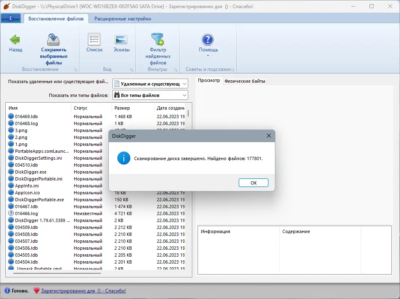The height and width of the screenshot is (299, 400).
Task: Open the Все типы файлов dropdown
Action: [185, 95]
